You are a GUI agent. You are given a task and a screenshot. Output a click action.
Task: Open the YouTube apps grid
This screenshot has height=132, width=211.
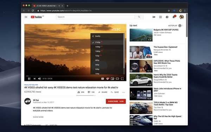(x=160, y=17)
